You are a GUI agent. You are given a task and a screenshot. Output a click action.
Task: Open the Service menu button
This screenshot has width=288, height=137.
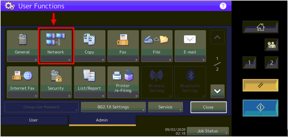(165, 107)
